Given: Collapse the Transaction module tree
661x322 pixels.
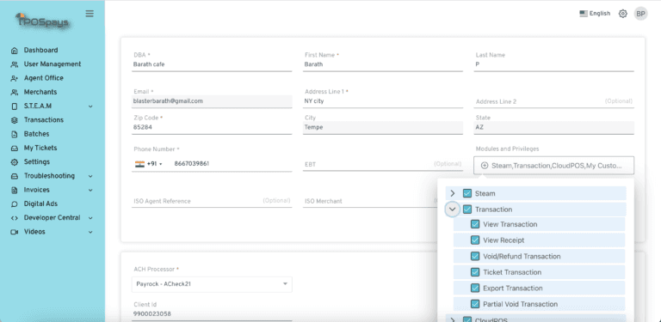Looking at the screenshot, I should point(453,210).
